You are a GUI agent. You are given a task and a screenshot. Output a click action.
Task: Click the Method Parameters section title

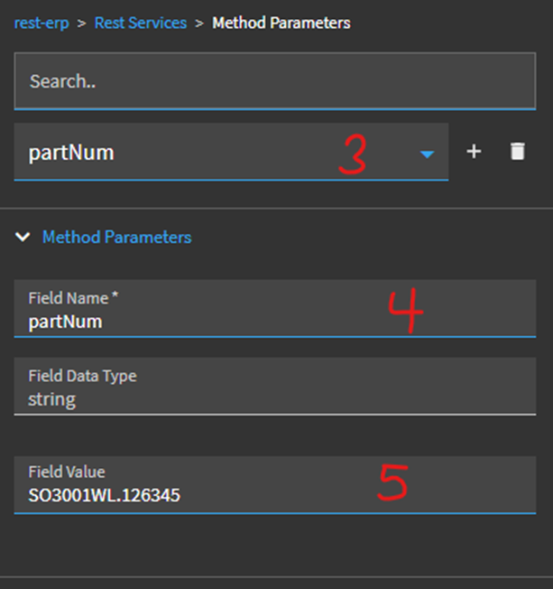pos(116,238)
